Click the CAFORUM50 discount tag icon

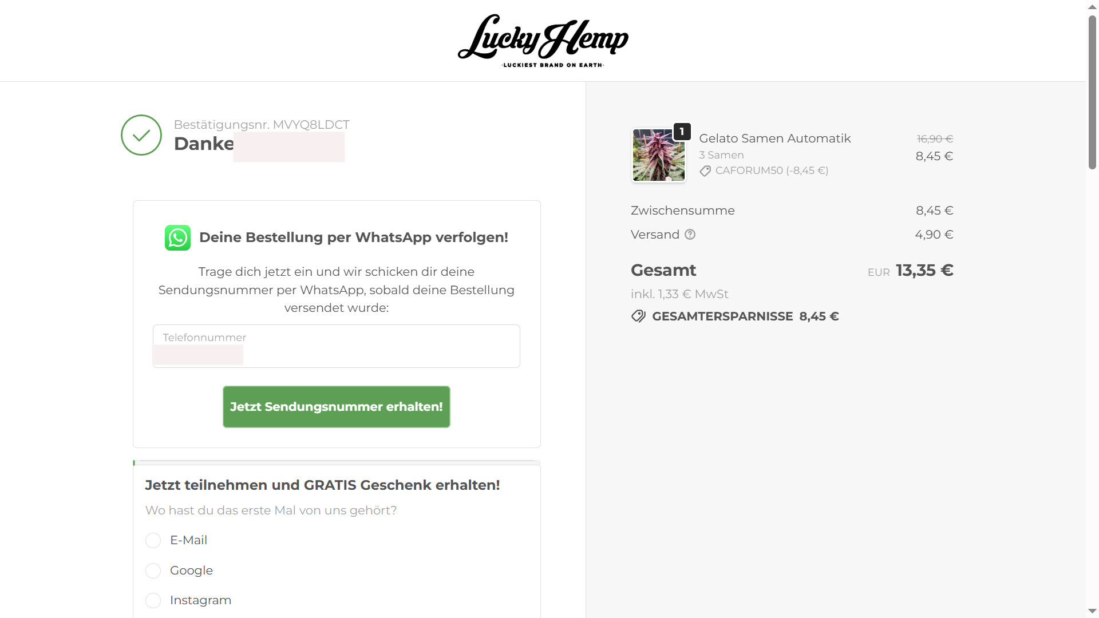705,171
